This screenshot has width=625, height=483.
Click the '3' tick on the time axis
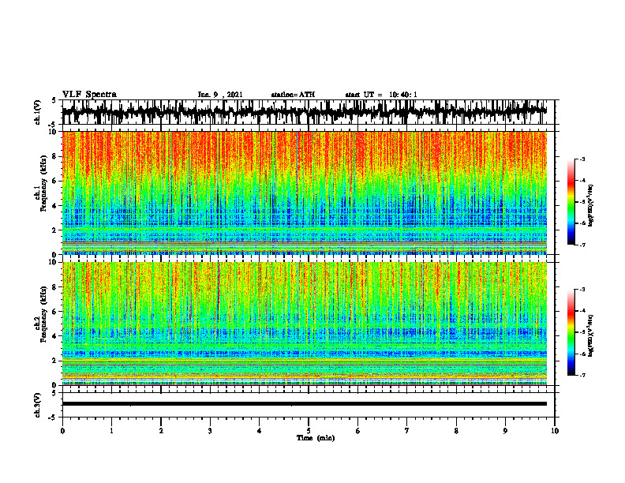tap(210, 431)
